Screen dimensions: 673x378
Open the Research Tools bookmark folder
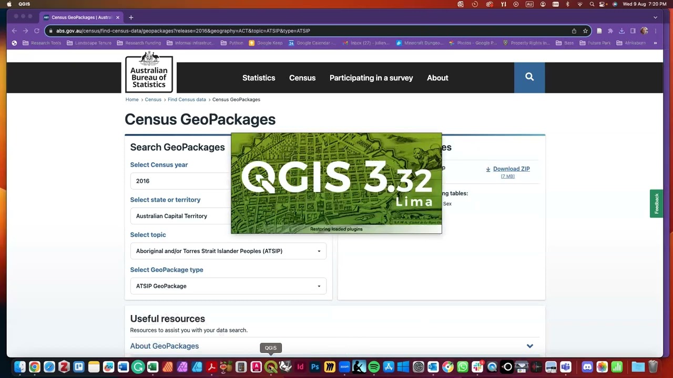pyautogui.click(x=42, y=43)
